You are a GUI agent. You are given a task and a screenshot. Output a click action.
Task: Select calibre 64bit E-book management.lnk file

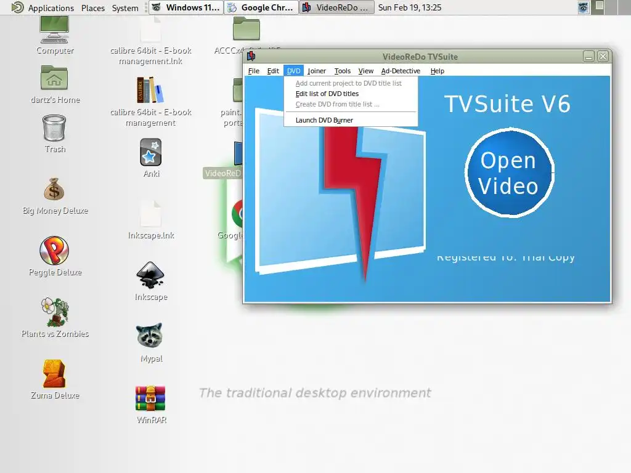click(x=150, y=31)
